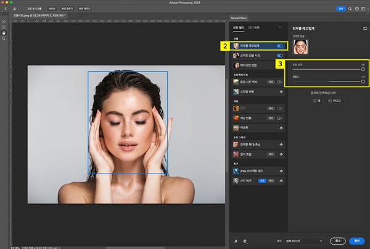This screenshot has height=249, width=370.
Task: Click the selected face thumbnail
Action: click(x=300, y=47)
